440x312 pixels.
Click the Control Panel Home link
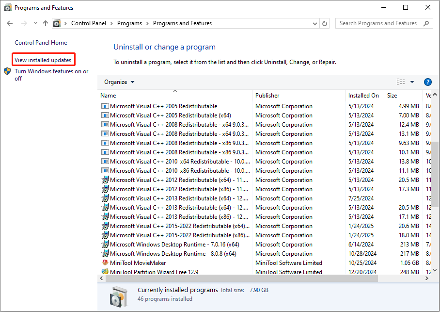(x=41, y=43)
